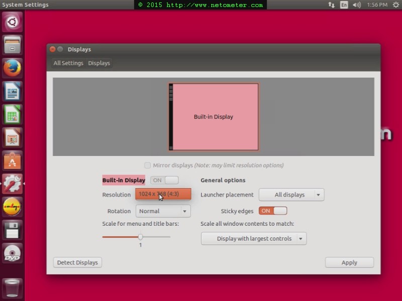Apply the display settings
This screenshot has width=402, height=301.
pyautogui.click(x=349, y=262)
